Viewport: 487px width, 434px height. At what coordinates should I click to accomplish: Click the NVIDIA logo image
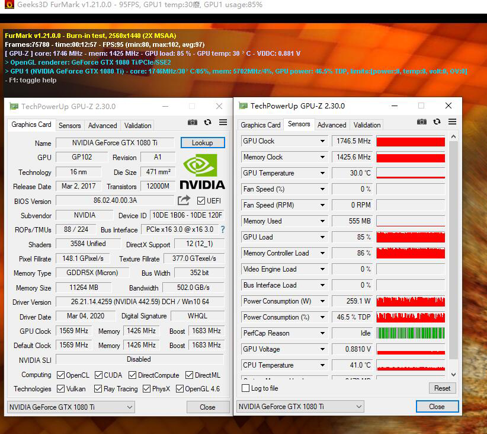tap(201, 171)
